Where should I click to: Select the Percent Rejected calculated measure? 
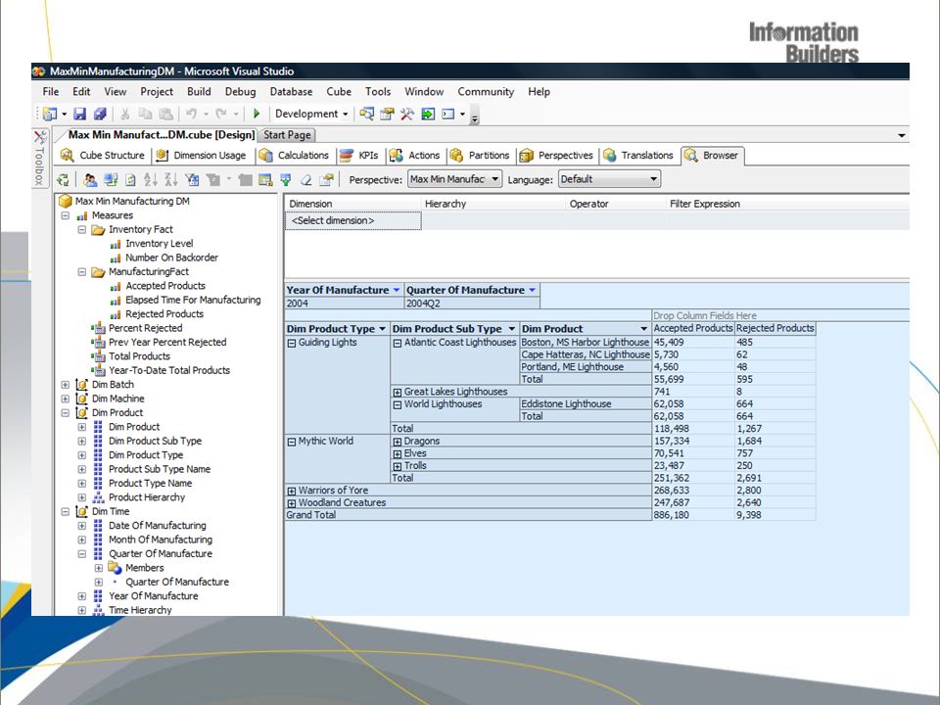point(145,329)
